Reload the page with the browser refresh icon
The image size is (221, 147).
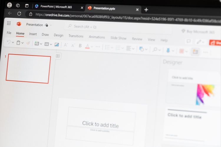coord(19,14)
